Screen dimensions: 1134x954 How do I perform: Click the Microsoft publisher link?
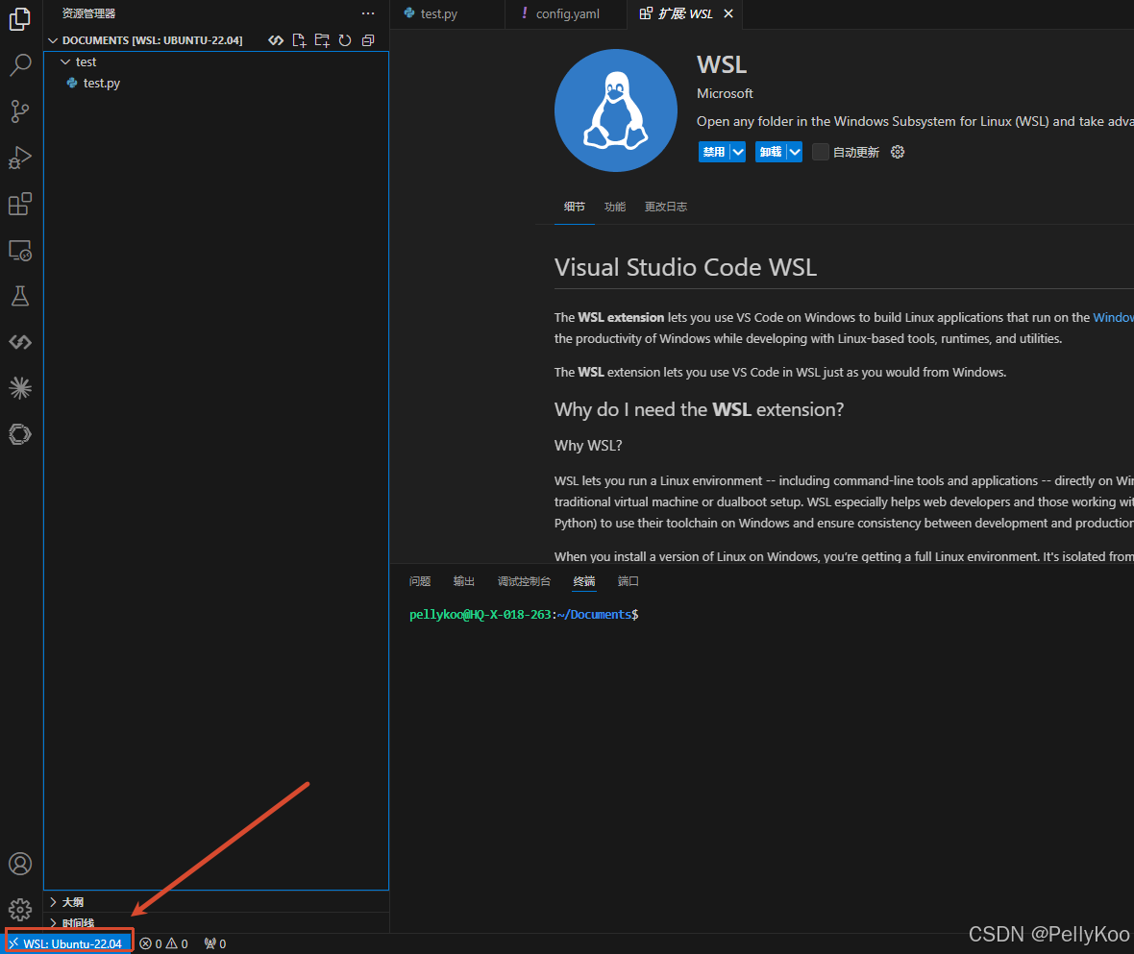tap(725, 93)
